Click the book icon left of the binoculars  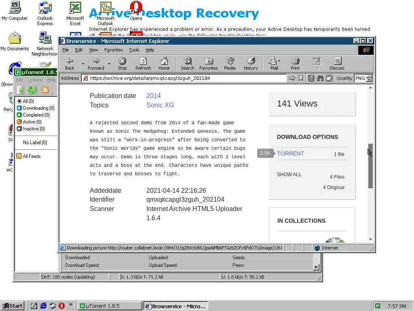tap(311, 78)
